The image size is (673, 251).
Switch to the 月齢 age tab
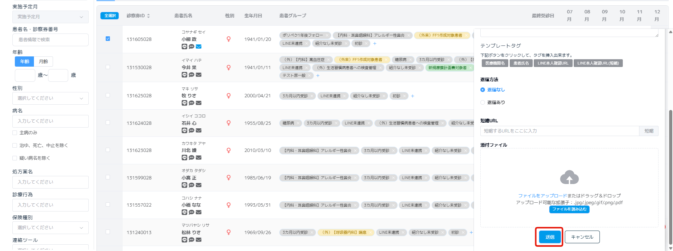click(x=43, y=61)
